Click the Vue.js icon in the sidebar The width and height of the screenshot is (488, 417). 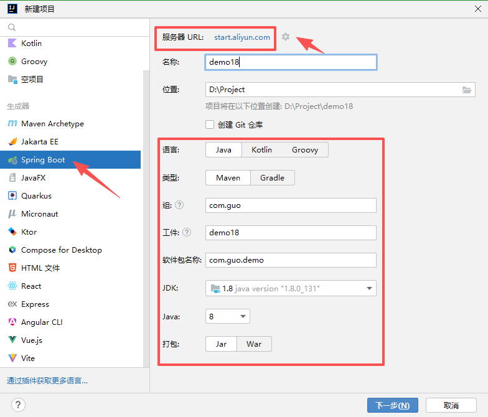click(x=12, y=340)
